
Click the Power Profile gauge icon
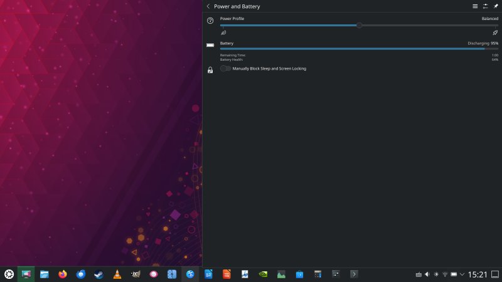(210, 21)
